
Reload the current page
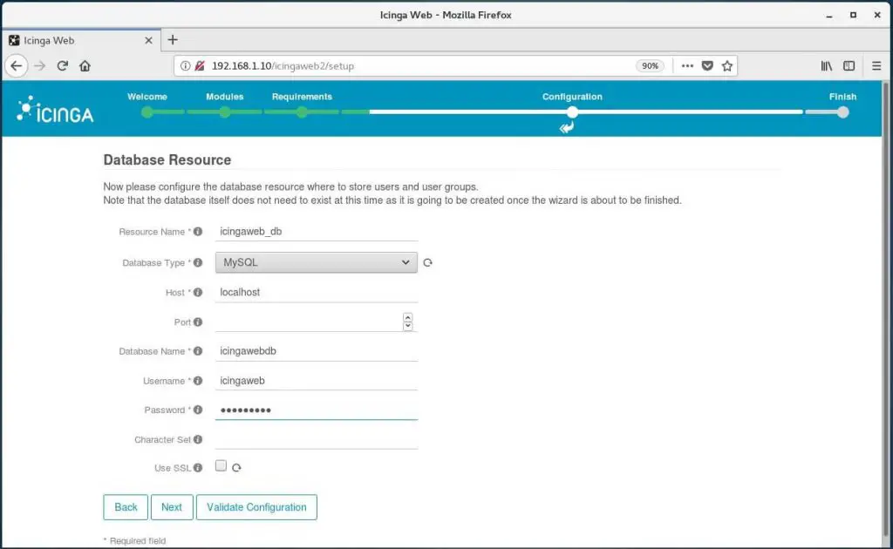63,66
